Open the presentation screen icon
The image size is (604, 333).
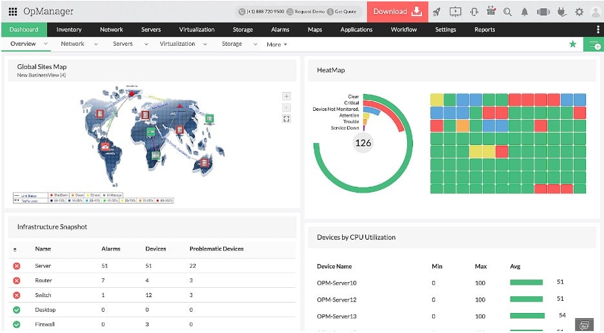click(456, 12)
